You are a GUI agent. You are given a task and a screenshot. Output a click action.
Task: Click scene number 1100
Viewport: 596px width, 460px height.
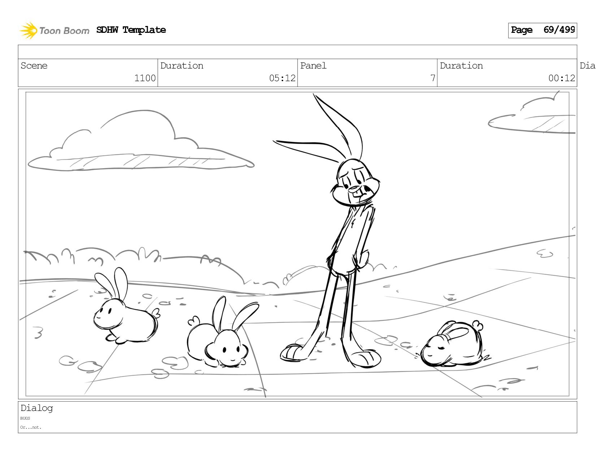(145, 78)
